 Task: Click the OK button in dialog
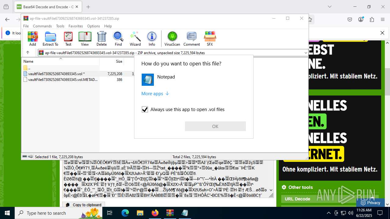pos(215,126)
